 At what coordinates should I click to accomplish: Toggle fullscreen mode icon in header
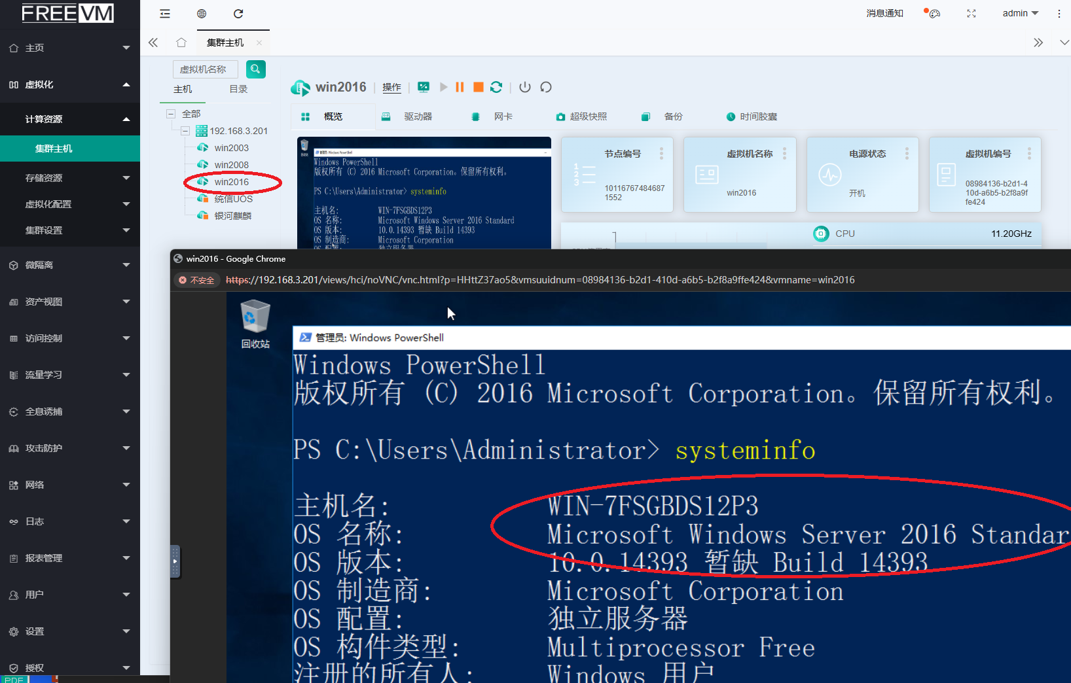point(971,14)
